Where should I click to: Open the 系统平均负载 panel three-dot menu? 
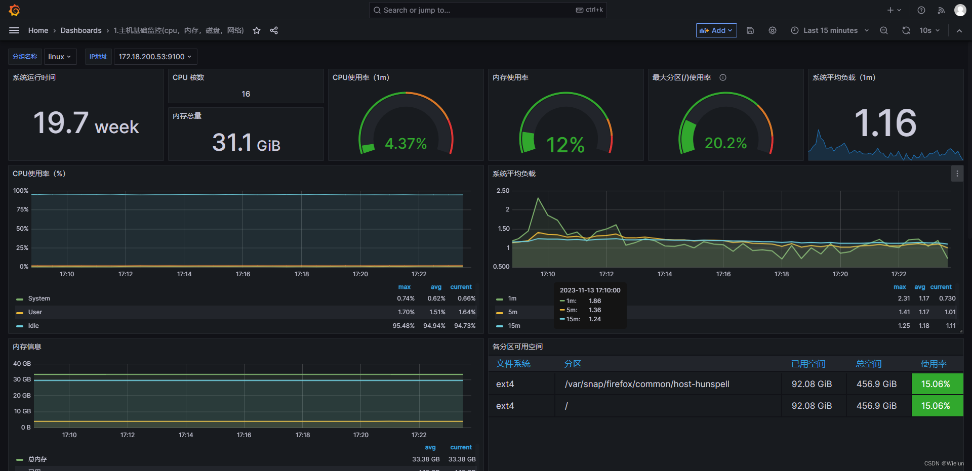pos(957,174)
